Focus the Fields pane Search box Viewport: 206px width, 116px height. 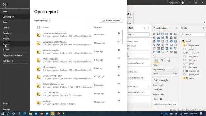[x=192, y=34]
